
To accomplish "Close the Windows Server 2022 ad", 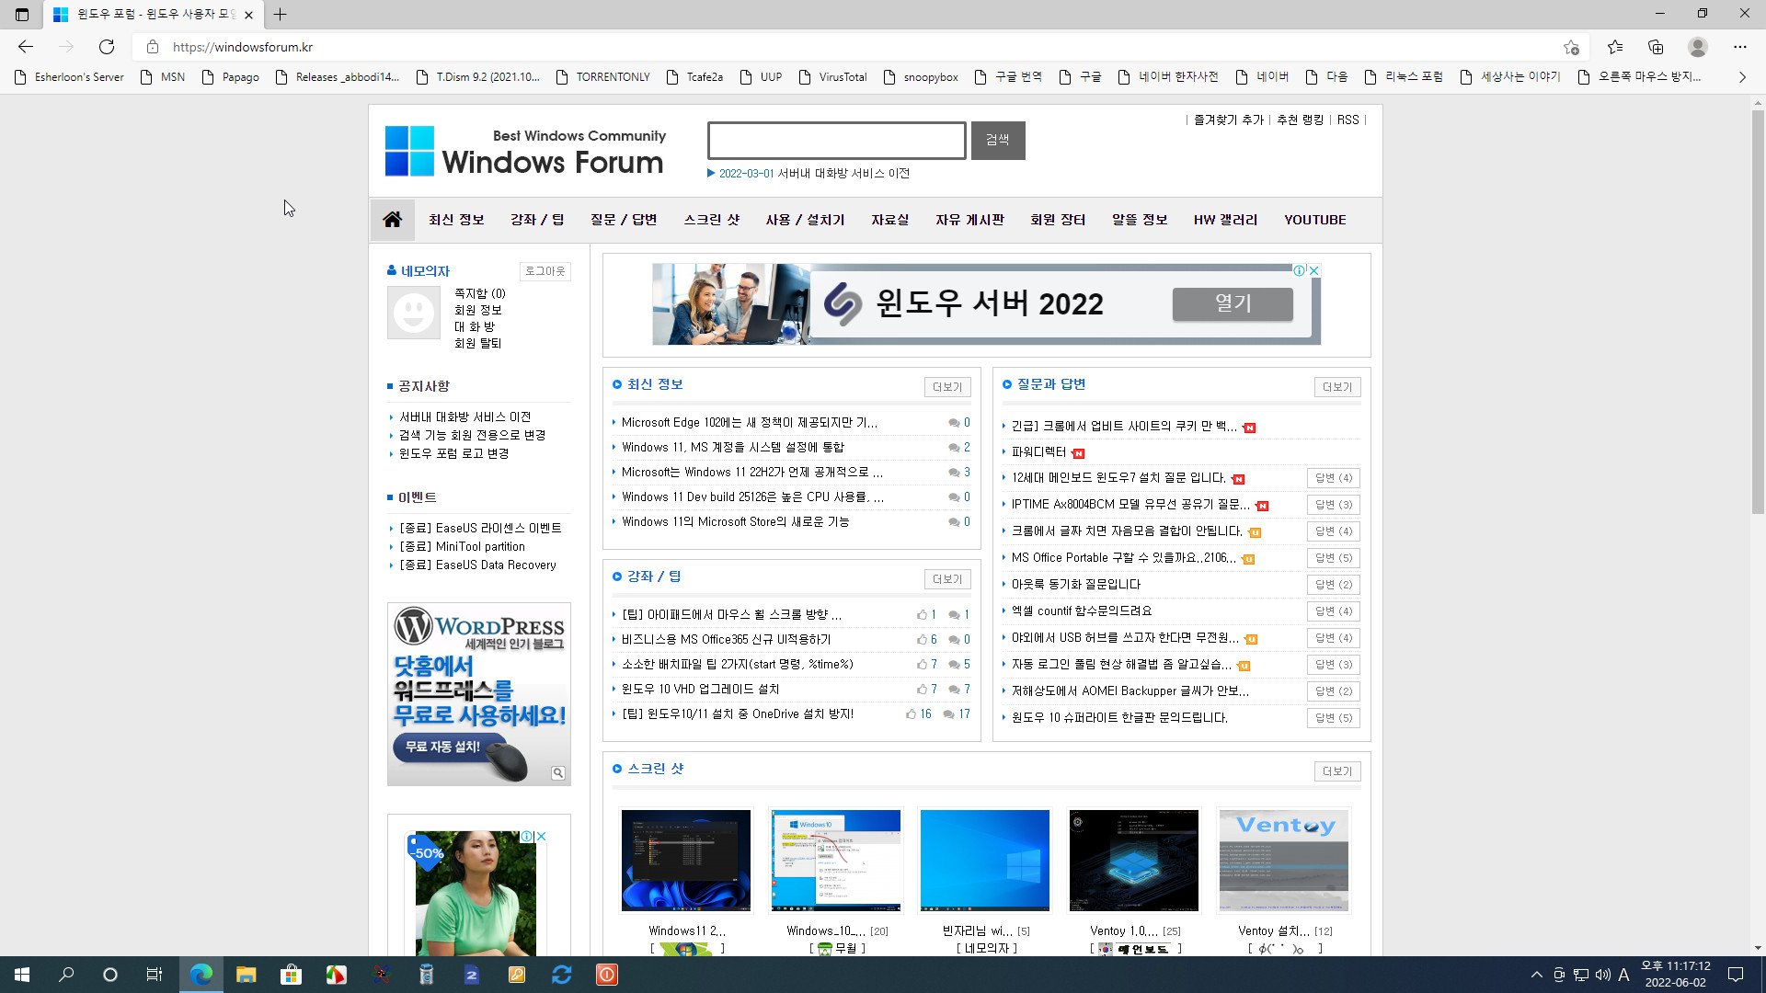I will pyautogui.click(x=1314, y=270).
